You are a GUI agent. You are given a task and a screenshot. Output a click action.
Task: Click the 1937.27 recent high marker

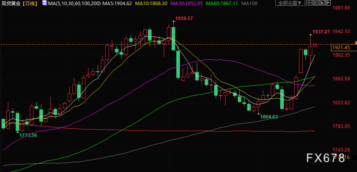pos(321,32)
